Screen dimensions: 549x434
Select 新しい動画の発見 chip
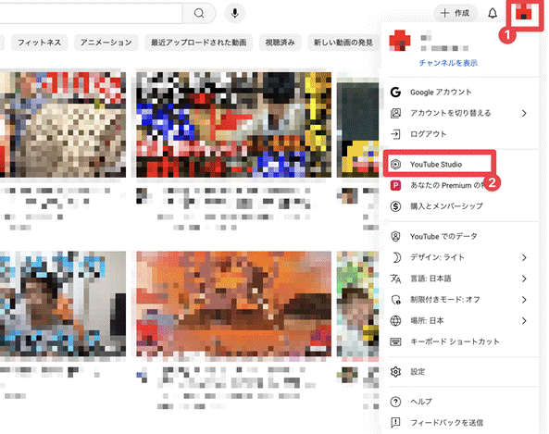(x=343, y=43)
